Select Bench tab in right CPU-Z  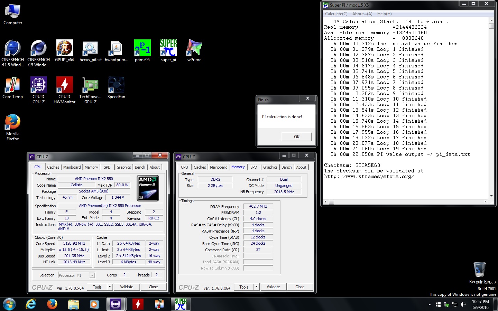coord(287,167)
